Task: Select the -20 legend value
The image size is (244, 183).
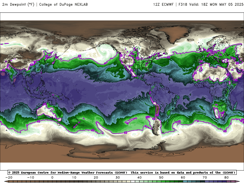Action: pyautogui.click(x=9, y=178)
